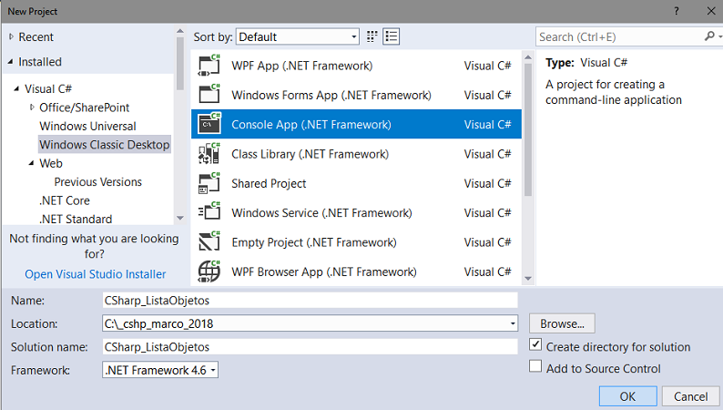Viewport: 723px width, 410px height.
Task: Click template list scroll-down arrow
Action: click(x=528, y=278)
